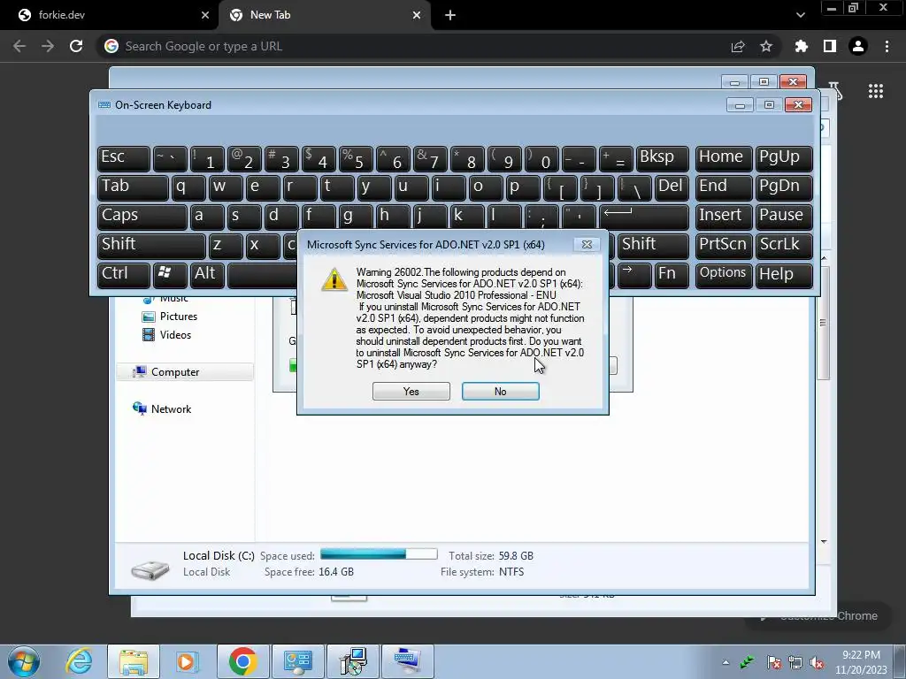Click the Insert key on On-Screen Keyboard
Image resolution: width=906 pixels, height=679 pixels.
click(x=724, y=216)
